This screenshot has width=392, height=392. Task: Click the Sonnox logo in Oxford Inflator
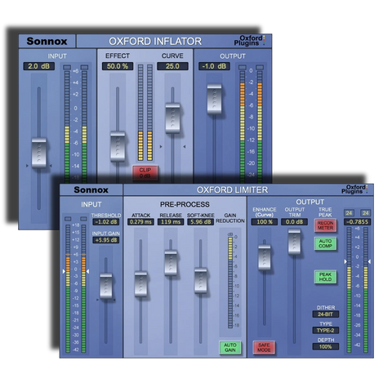tap(47, 41)
